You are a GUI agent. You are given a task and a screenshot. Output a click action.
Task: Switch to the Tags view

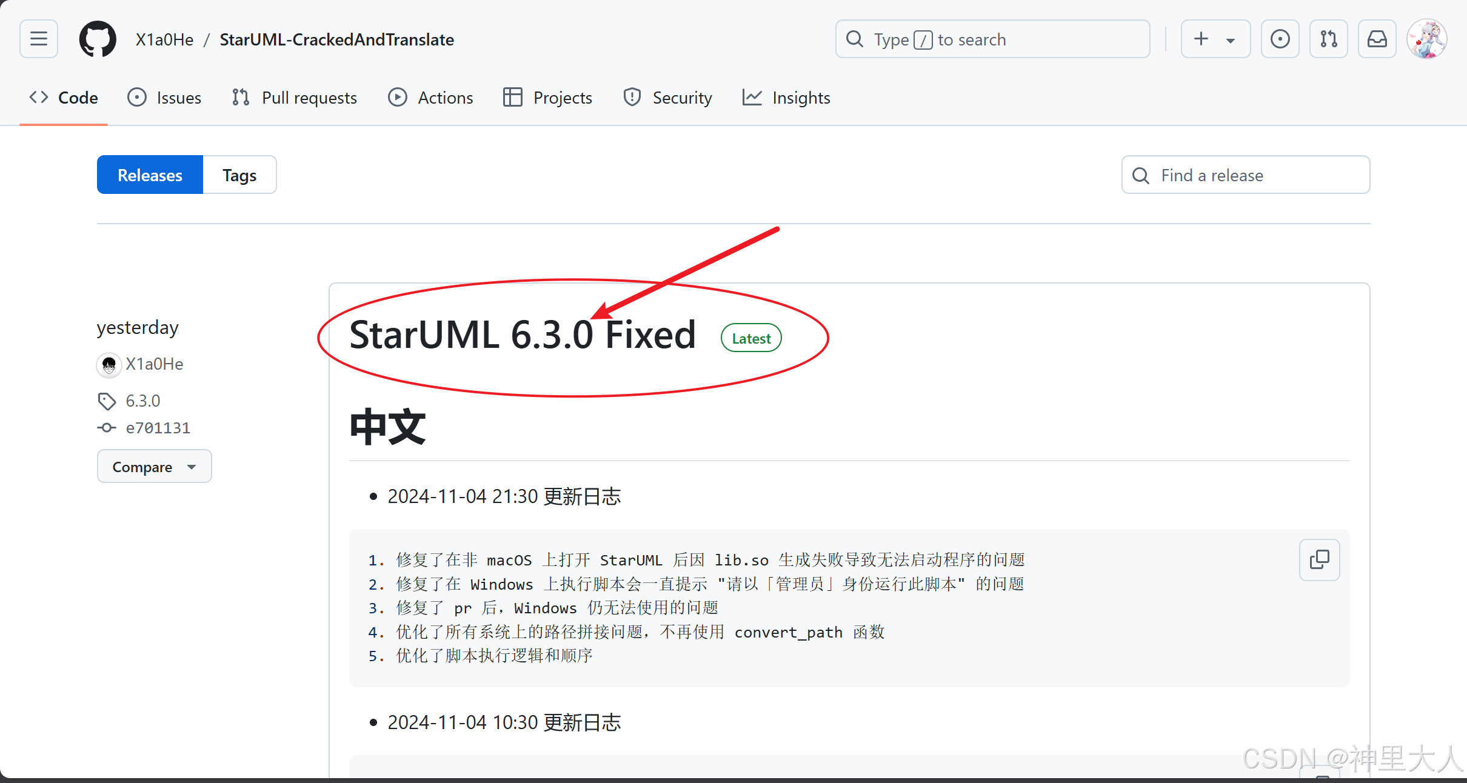coord(239,175)
